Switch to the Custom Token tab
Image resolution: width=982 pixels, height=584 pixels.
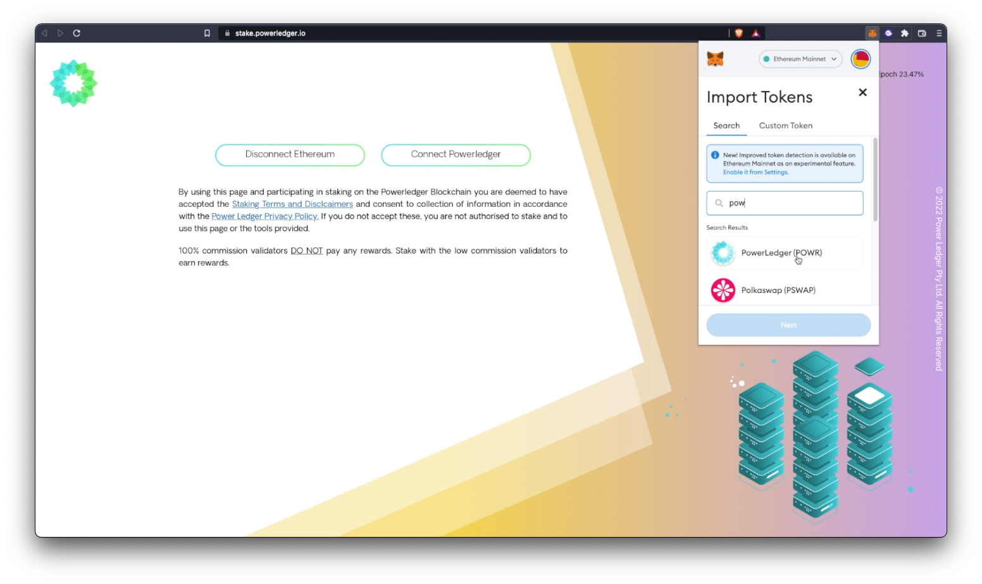tap(785, 125)
